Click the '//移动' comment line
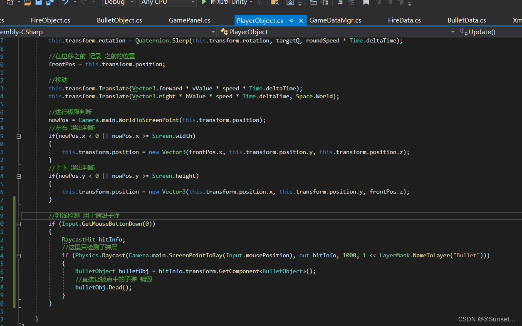Screen dimensions: 522x326 tap(58, 80)
